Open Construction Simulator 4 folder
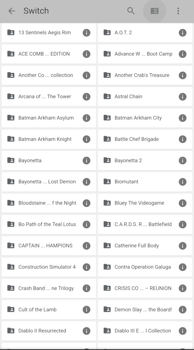Screen dimensions: 194x350 49,267
